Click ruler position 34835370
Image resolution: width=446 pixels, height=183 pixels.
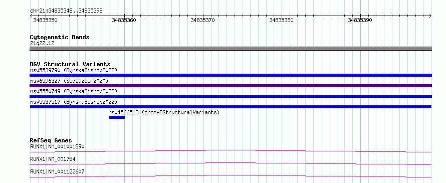click(x=203, y=20)
